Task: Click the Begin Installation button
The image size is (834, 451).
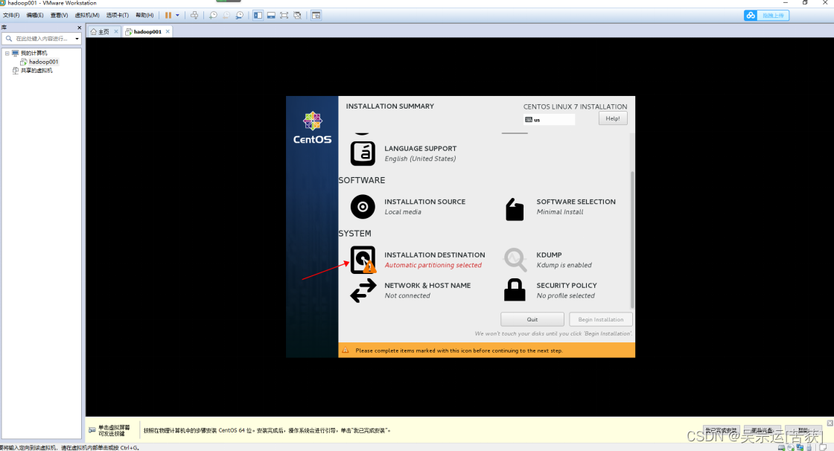Action: [x=600, y=319]
